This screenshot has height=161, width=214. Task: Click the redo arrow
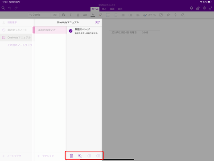[x=16, y=8]
